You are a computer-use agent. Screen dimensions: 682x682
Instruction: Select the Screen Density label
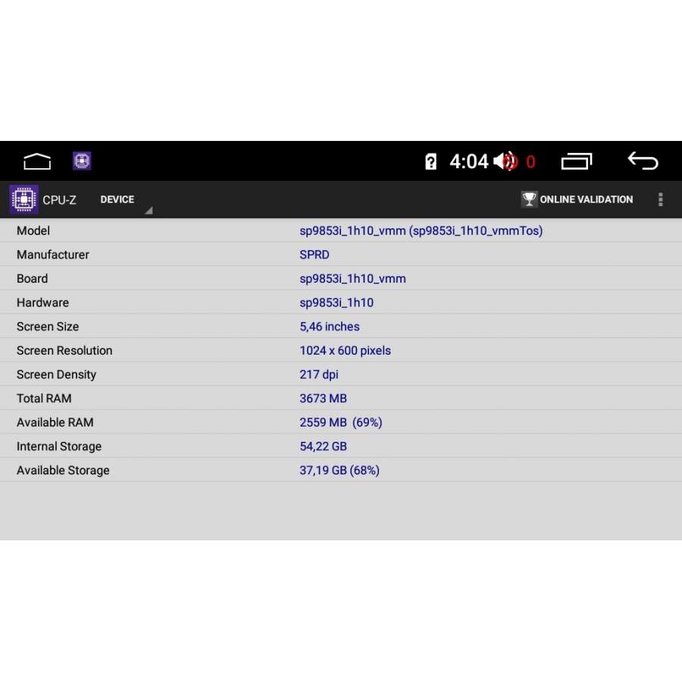(x=56, y=374)
